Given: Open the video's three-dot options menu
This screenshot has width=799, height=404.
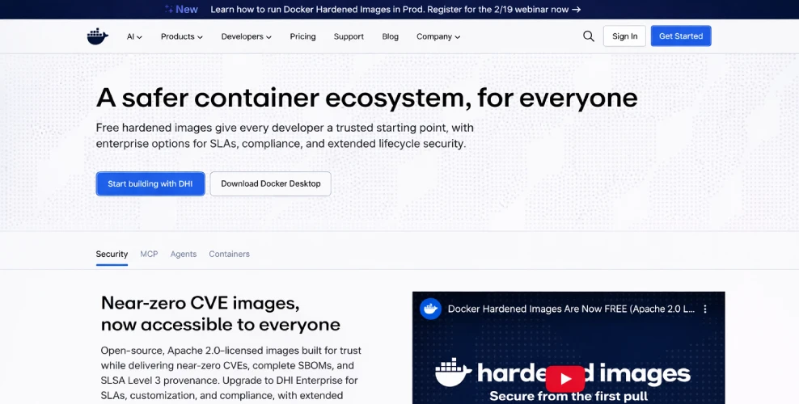Looking at the screenshot, I should tap(705, 309).
